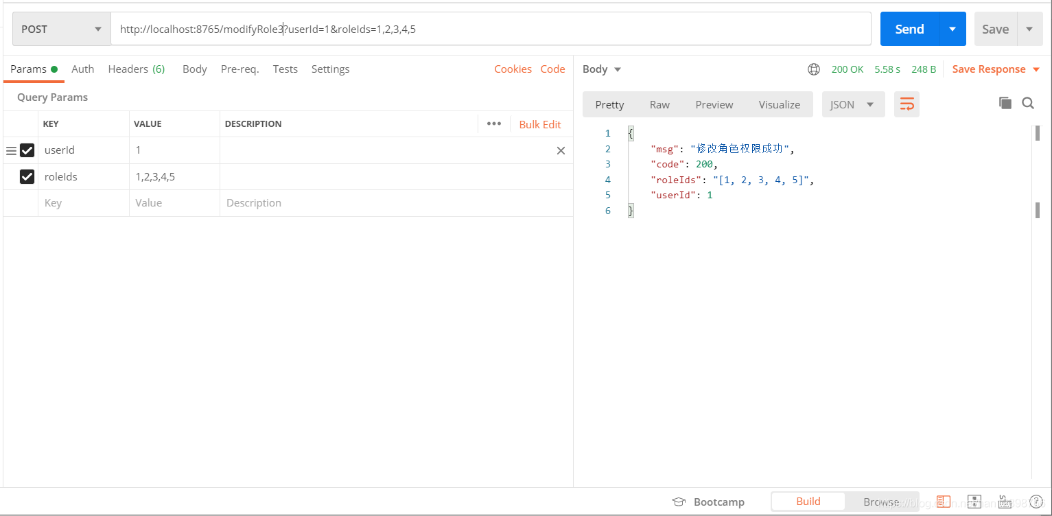Image resolution: width=1052 pixels, height=516 pixels.
Task: Toggle line wrap in the response body
Action: [x=907, y=104]
